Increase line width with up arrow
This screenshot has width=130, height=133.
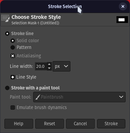(x=49, y=64)
